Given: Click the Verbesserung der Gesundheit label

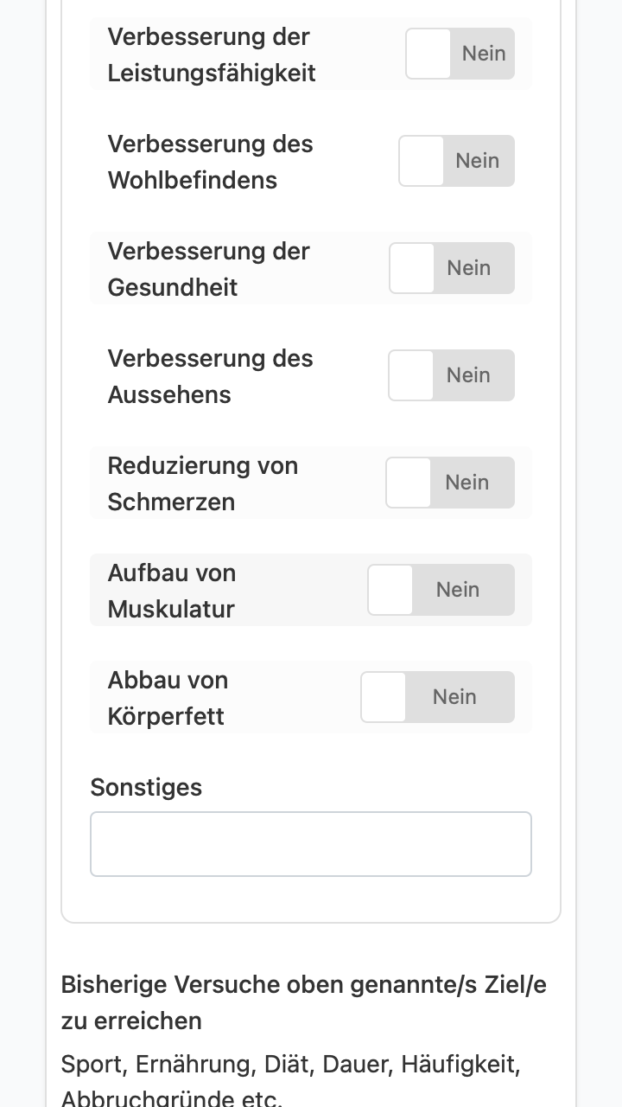Looking at the screenshot, I should point(208,269).
